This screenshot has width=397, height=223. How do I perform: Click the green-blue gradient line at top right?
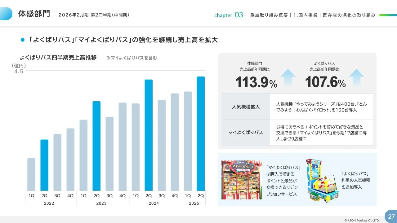pos(388,15)
